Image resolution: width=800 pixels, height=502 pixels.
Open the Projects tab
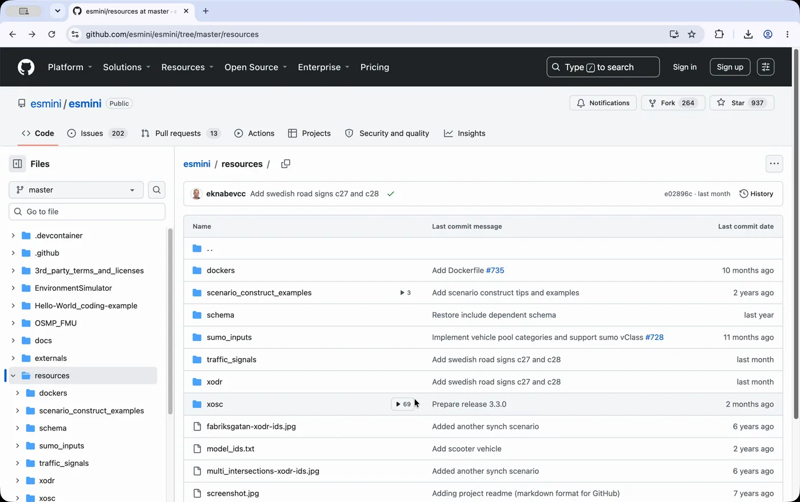click(309, 133)
